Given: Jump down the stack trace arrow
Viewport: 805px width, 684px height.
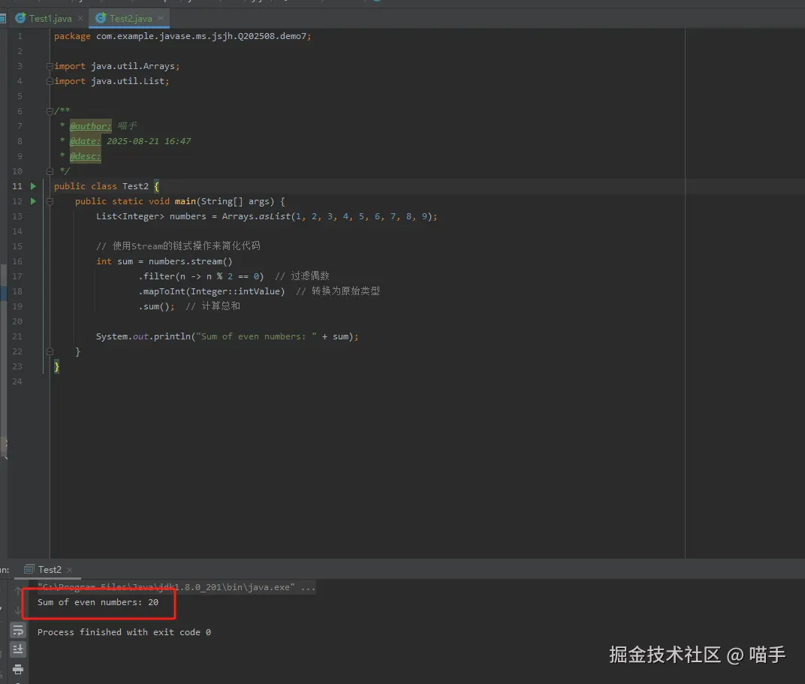Looking at the screenshot, I should tap(18, 610).
